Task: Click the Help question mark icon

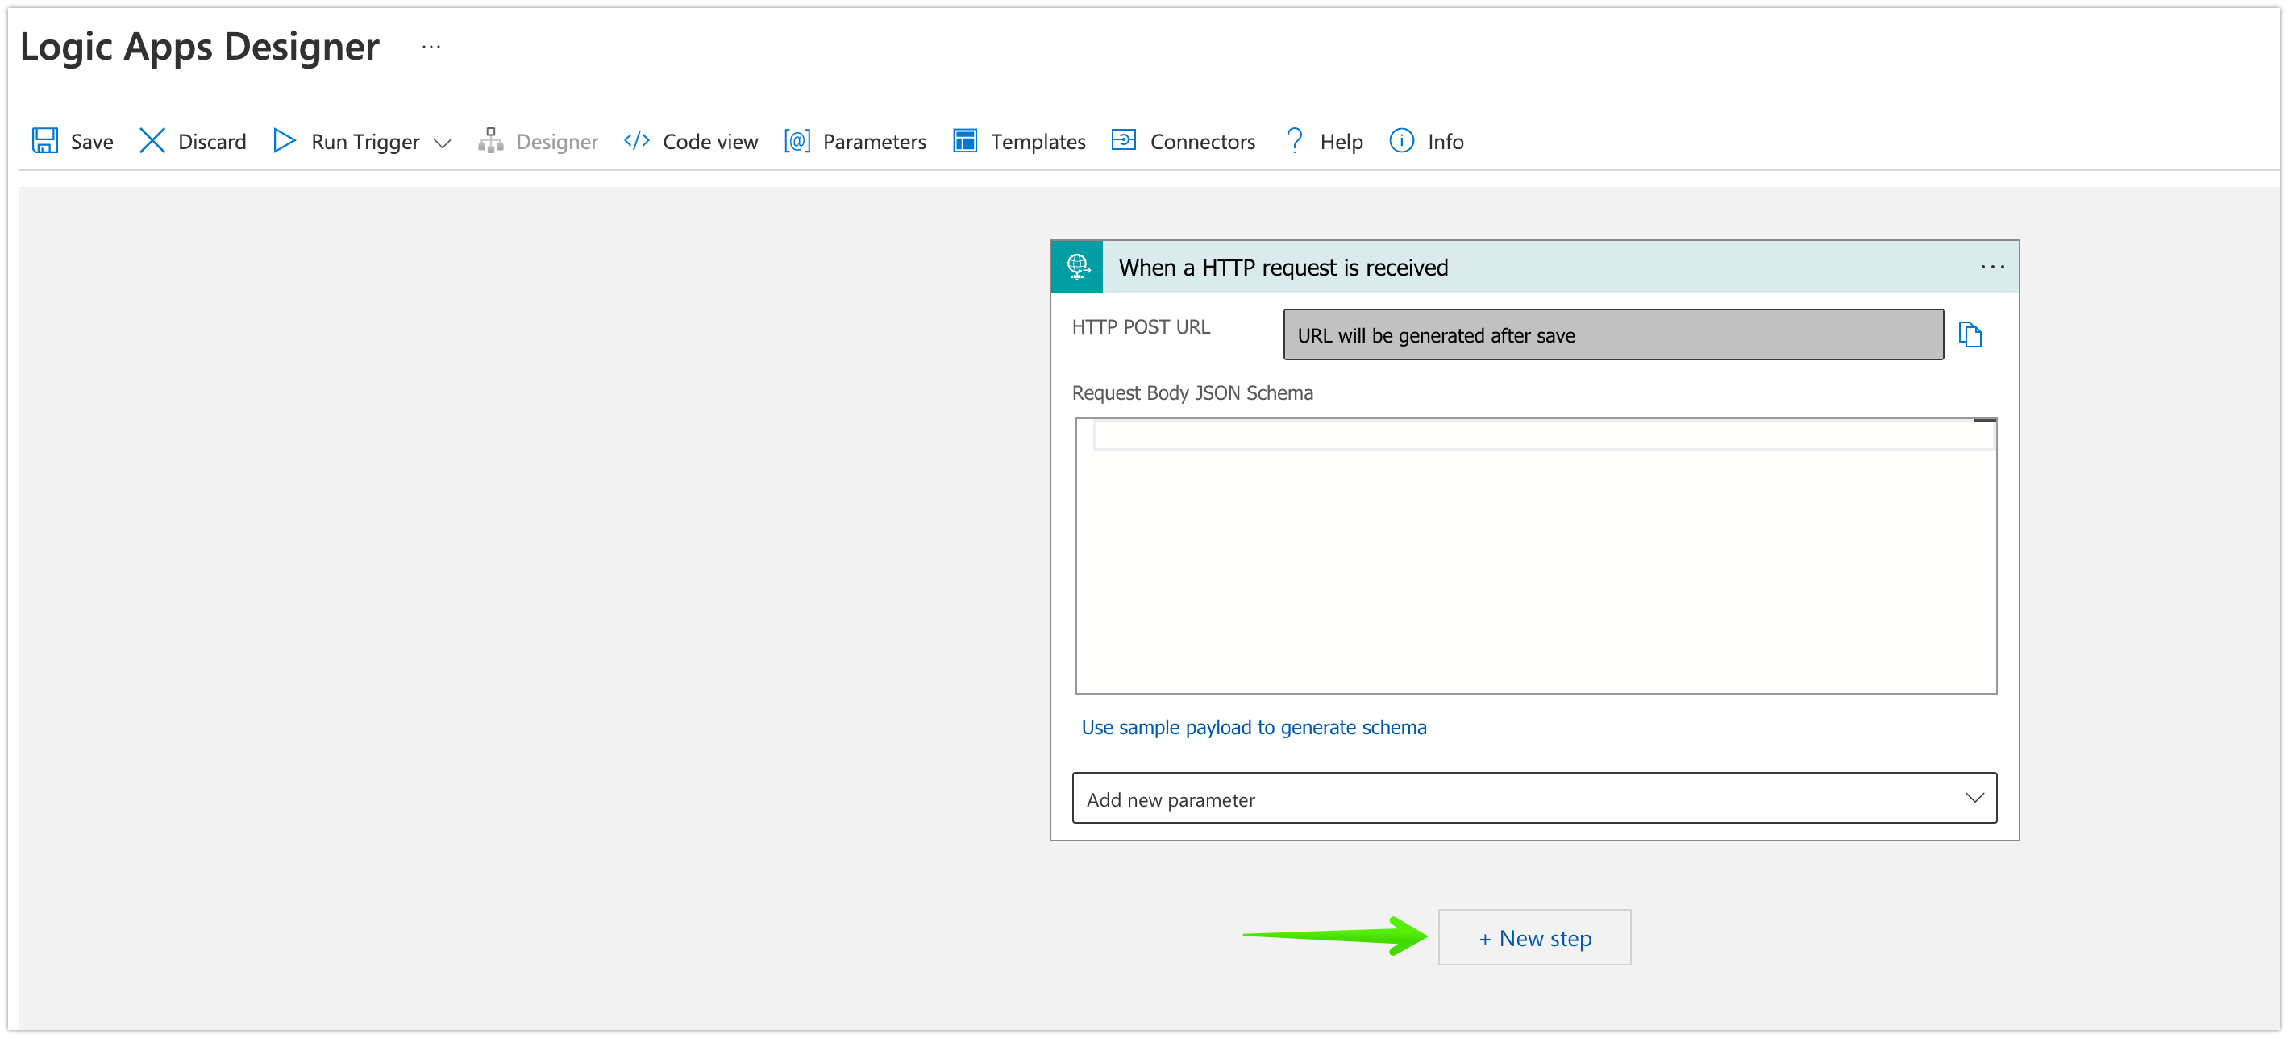Action: pyautogui.click(x=1295, y=140)
